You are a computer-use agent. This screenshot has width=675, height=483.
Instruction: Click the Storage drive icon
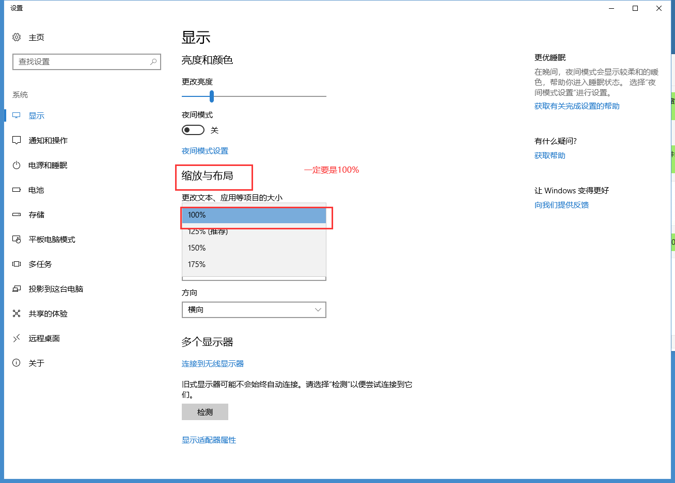(x=17, y=214)
